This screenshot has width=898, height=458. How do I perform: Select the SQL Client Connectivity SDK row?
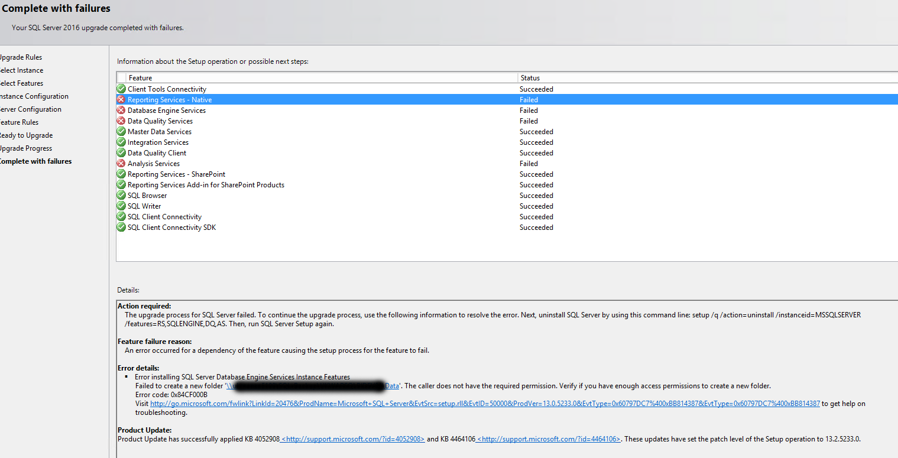[x=171, y=228]
